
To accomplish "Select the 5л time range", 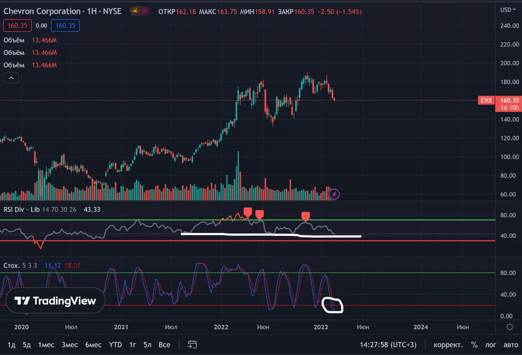I will tap(148, 345).
